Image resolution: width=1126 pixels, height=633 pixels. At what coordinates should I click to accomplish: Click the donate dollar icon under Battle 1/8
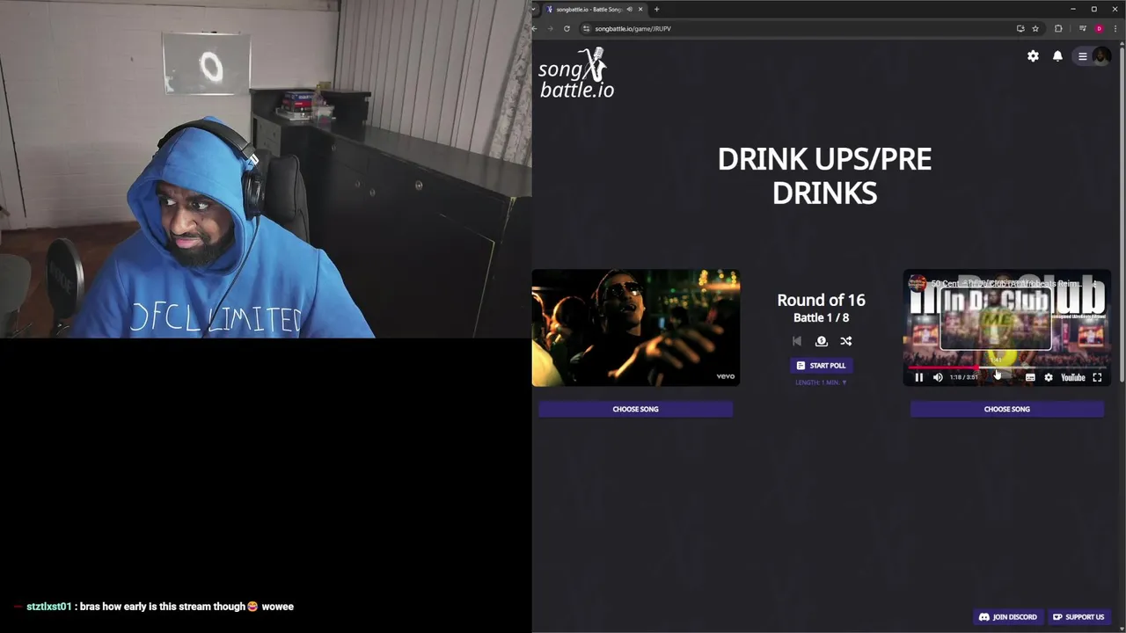822,341
